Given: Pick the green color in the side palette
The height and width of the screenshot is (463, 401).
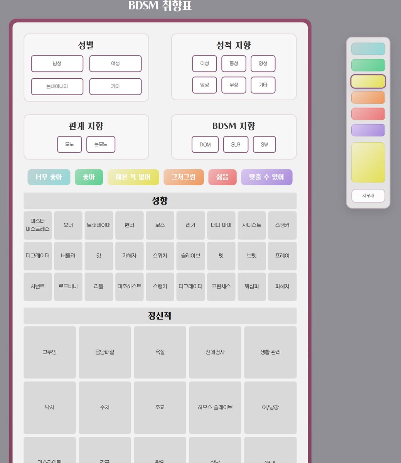Looking at the screenshot, I should click(x=368, y=65).
